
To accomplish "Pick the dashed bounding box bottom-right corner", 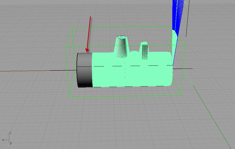I will (x=181, y=94).
